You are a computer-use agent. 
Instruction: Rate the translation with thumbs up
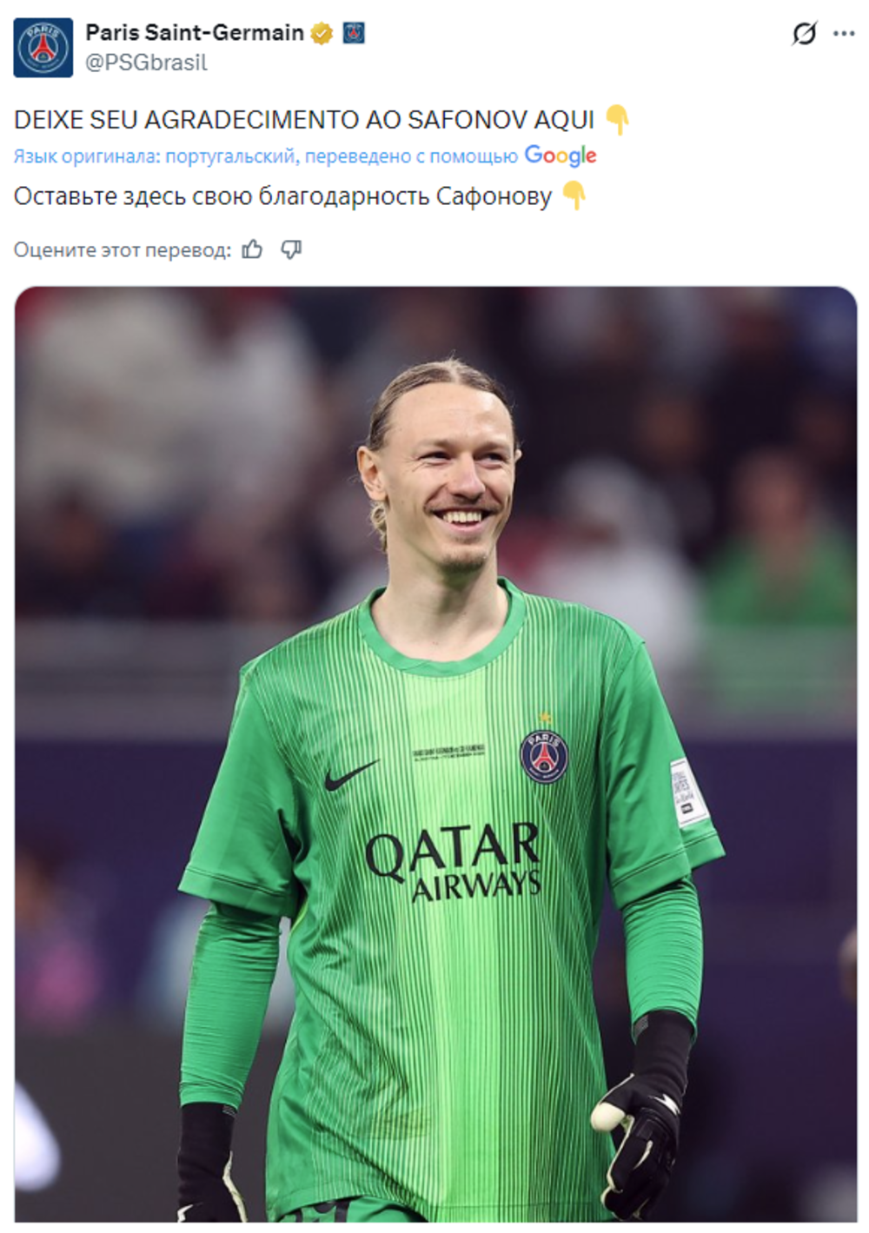point(253,250)
